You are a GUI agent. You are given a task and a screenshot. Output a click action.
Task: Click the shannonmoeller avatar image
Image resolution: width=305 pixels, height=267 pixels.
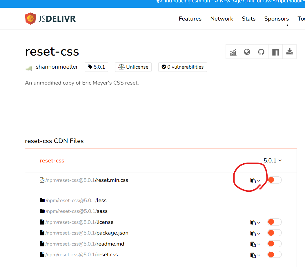point(29,68)
